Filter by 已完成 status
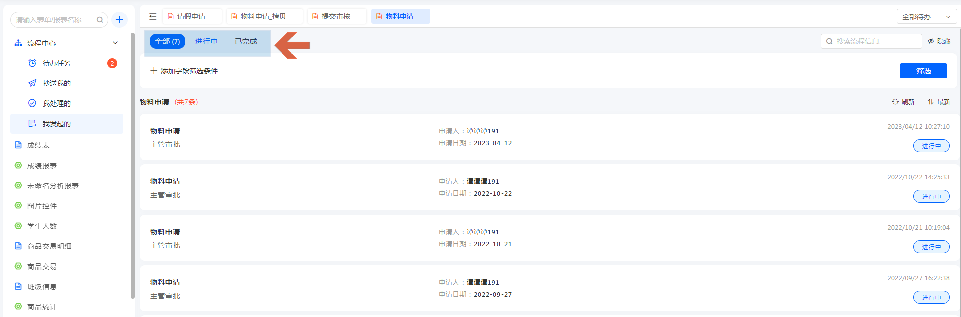The image size is (961, 317). (x=246, y=41)
